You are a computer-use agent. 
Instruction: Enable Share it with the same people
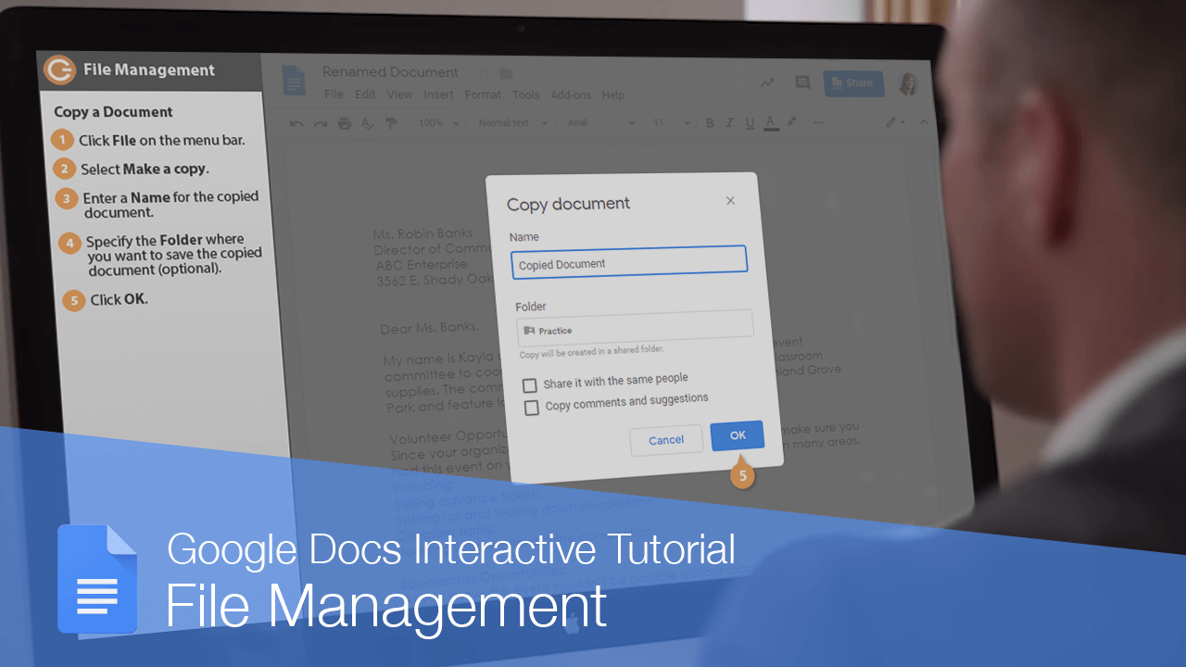pyautogui.click(x=530, y=384)
